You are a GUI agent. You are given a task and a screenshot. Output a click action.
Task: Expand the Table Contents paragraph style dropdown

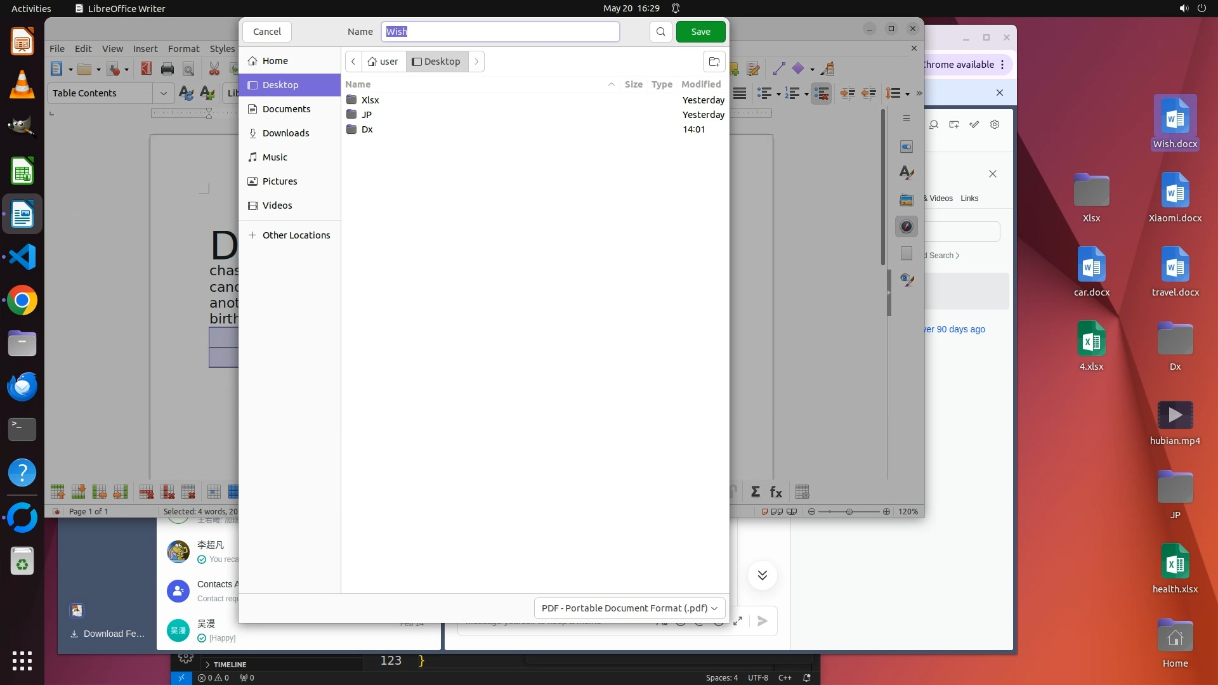163,93
